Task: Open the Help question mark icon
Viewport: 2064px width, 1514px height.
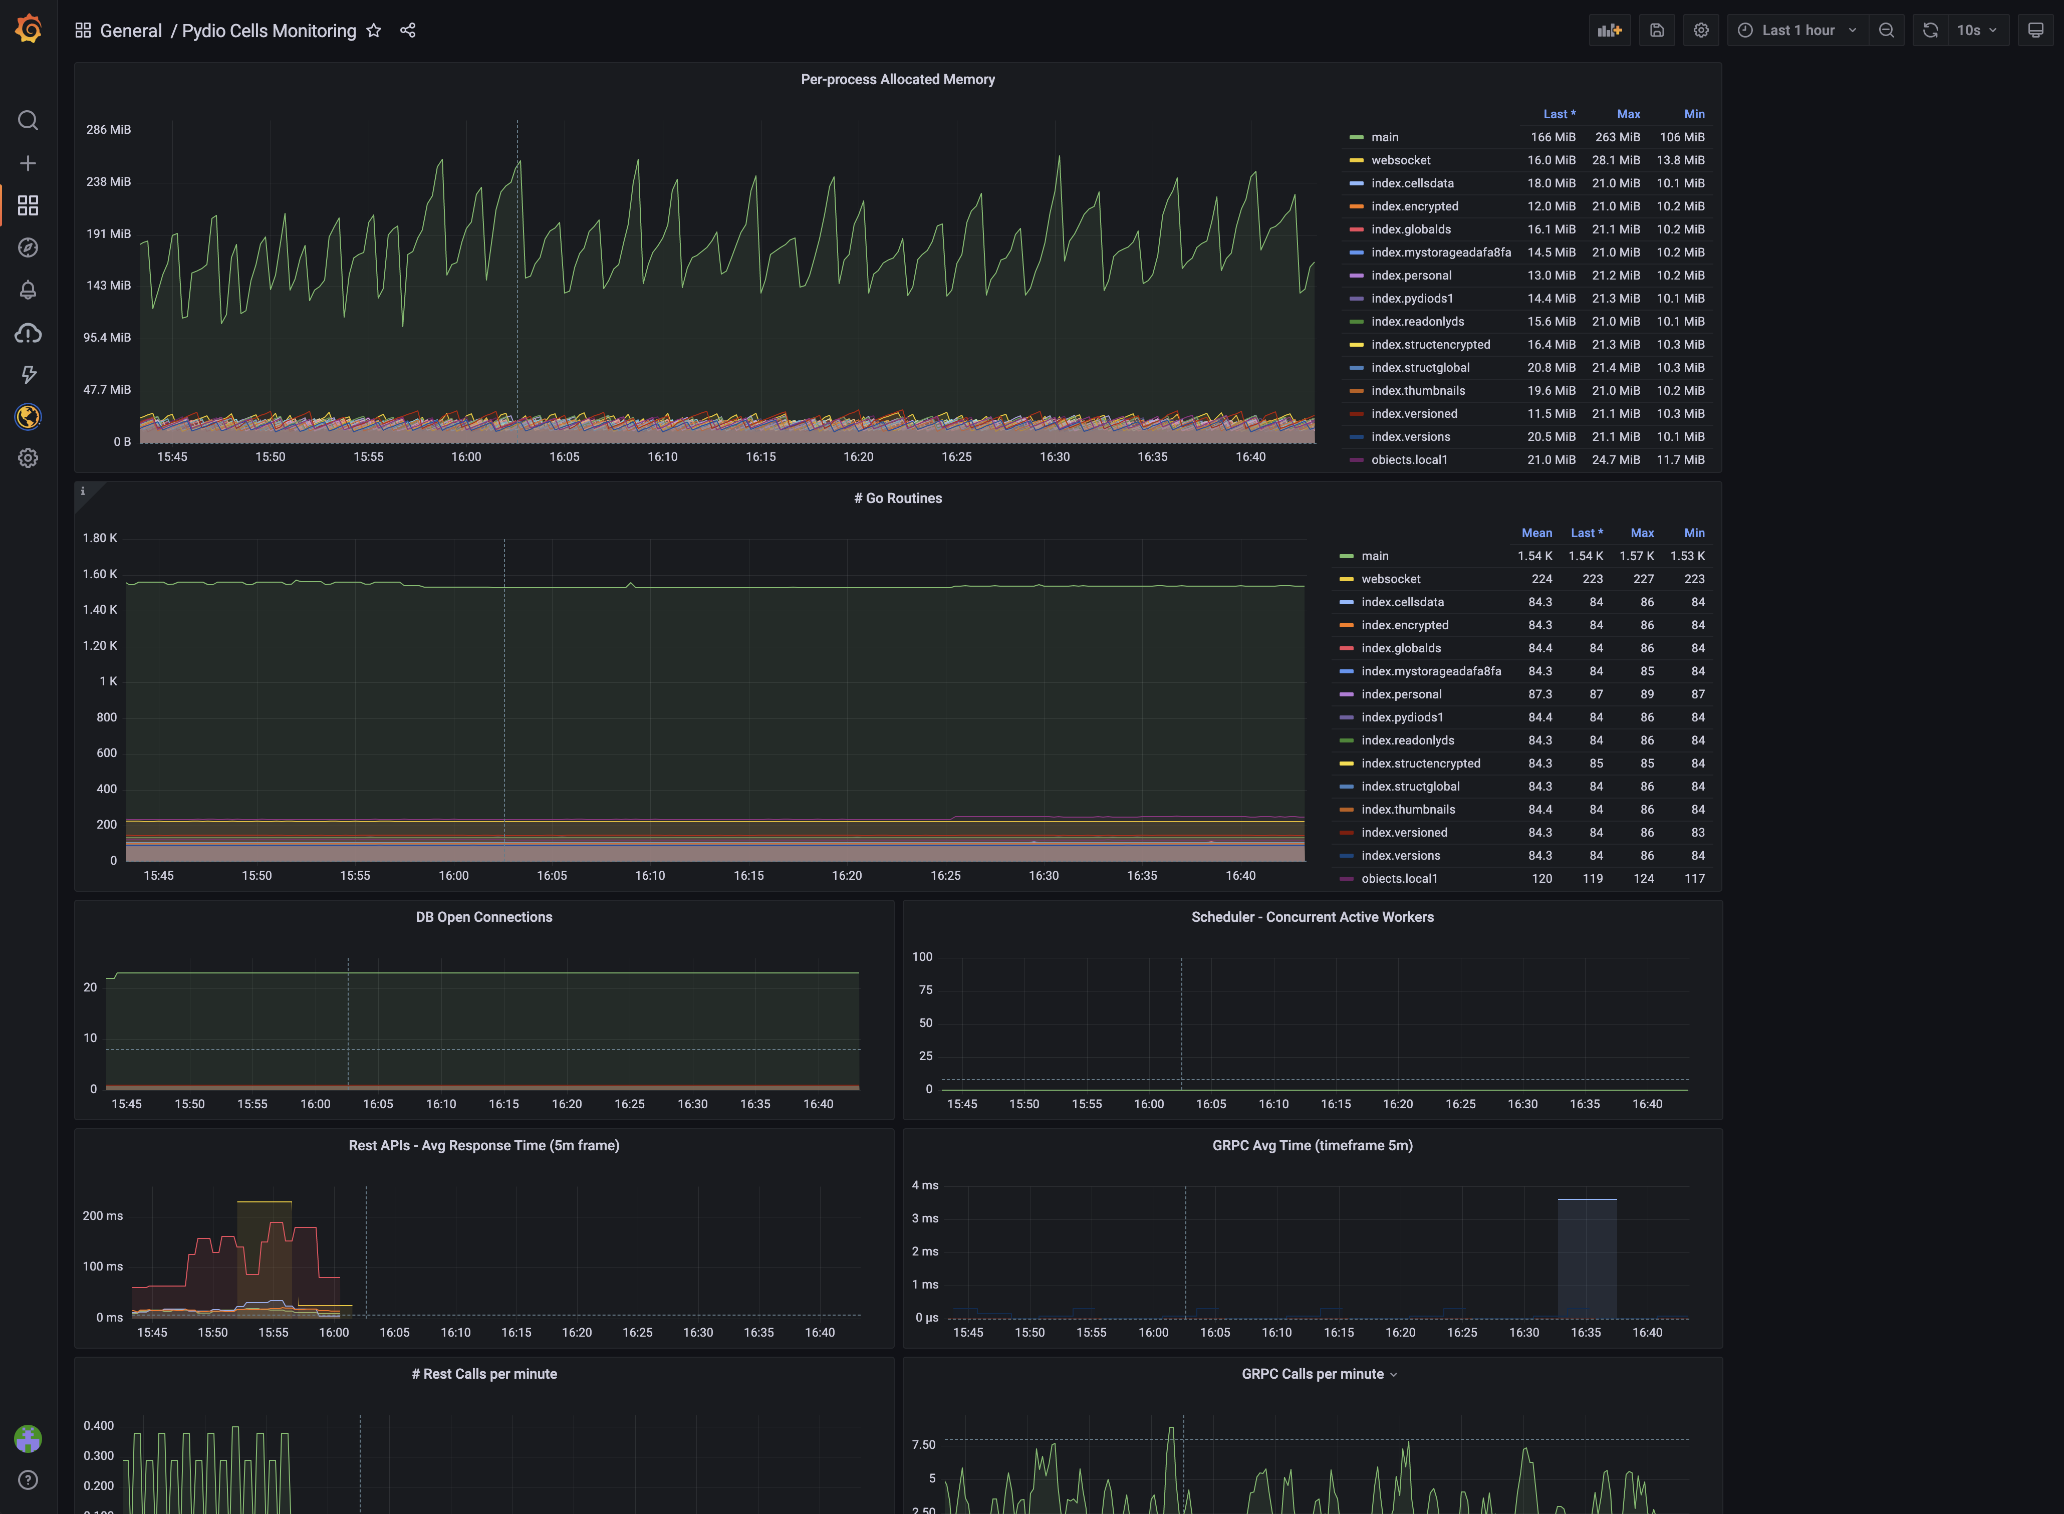Action: (x=29, y=1480)
